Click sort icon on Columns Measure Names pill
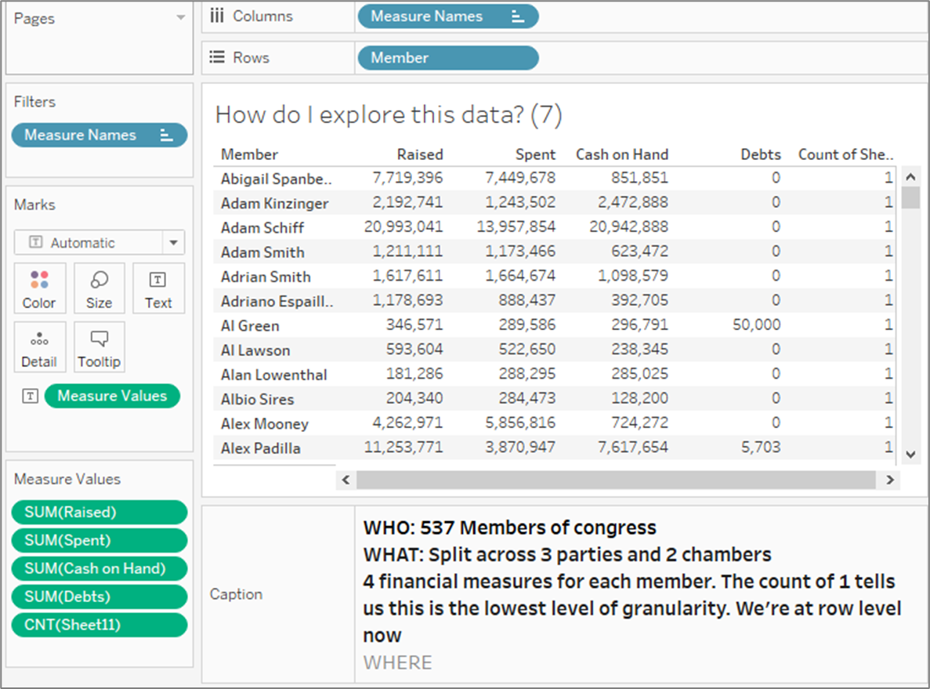Viewport: 930px width, 689px height. [x=517, y=16]
